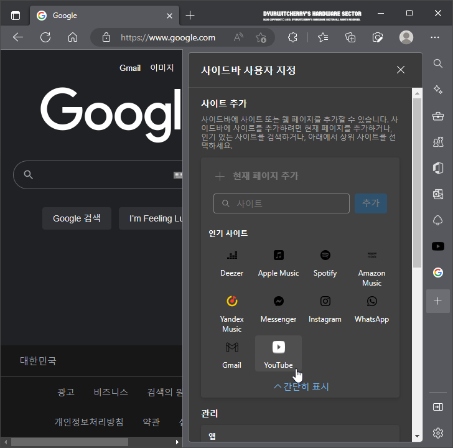Open 약관 footer link
The image size is (453, 448).
coord(151,422)
